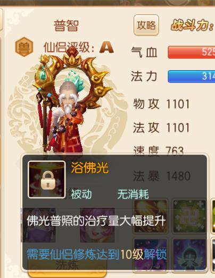Click the 需要仙侣修炼达到10级解锁 unlock text
This screenshot has height=278, width=215.
pos(97,255)
